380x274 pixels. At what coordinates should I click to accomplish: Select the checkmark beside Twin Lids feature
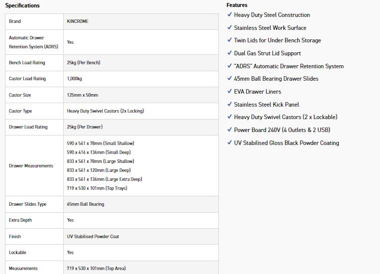[x=229, y=40]
